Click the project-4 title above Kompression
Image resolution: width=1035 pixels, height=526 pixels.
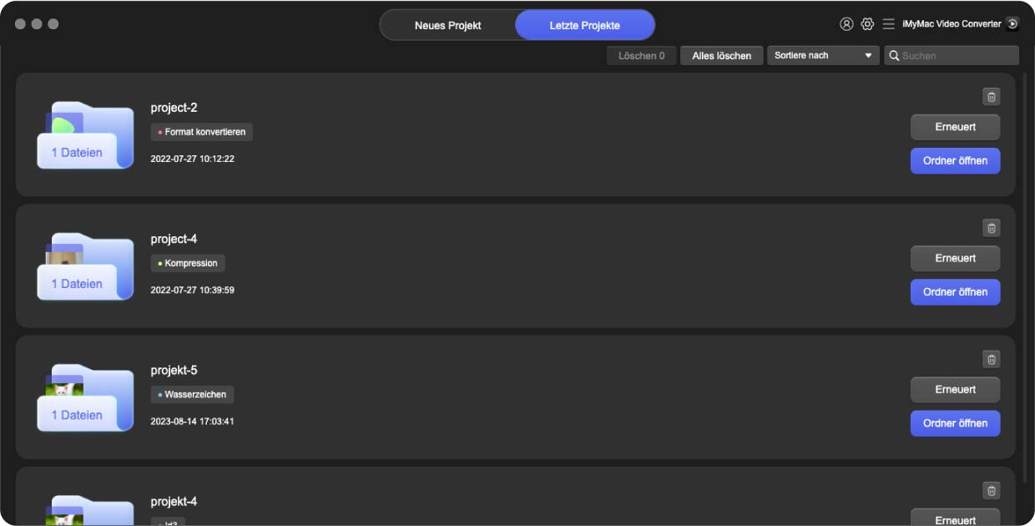pyautogui.click(x=174, y=239)
